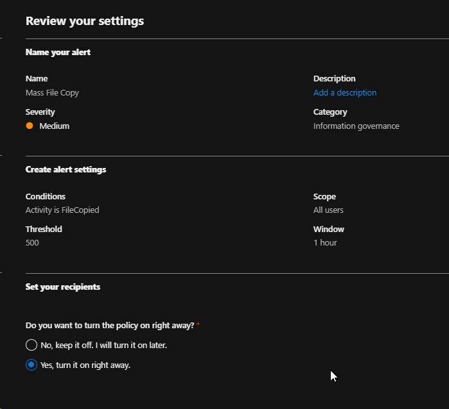Click the "Severity" field label
This screenshot has height=409, width=449.
(x=40, y=112)
